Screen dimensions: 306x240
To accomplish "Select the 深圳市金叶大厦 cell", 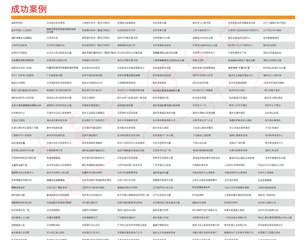I will pyautogui.click(x=161, y=172).
